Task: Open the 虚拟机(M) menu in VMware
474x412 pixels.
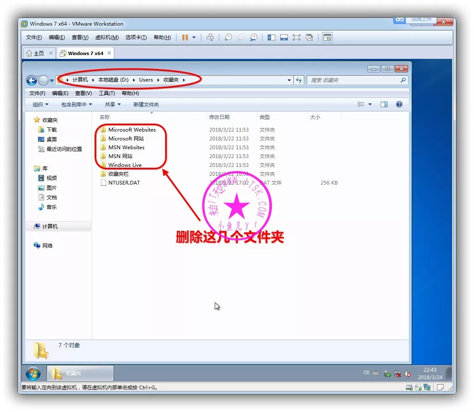Action: pos(107,37)
